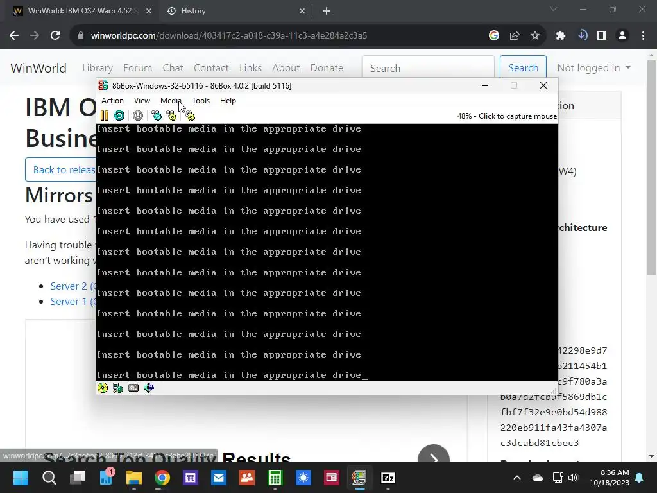
Task: Send Ctrl+Alt+Del via 86Box toolbar icon
Action: [x=157, y=116]
